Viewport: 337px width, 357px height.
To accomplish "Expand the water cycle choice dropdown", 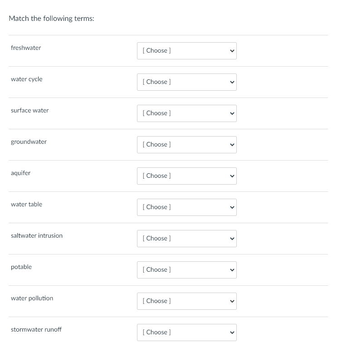I will tap(186, 82).
